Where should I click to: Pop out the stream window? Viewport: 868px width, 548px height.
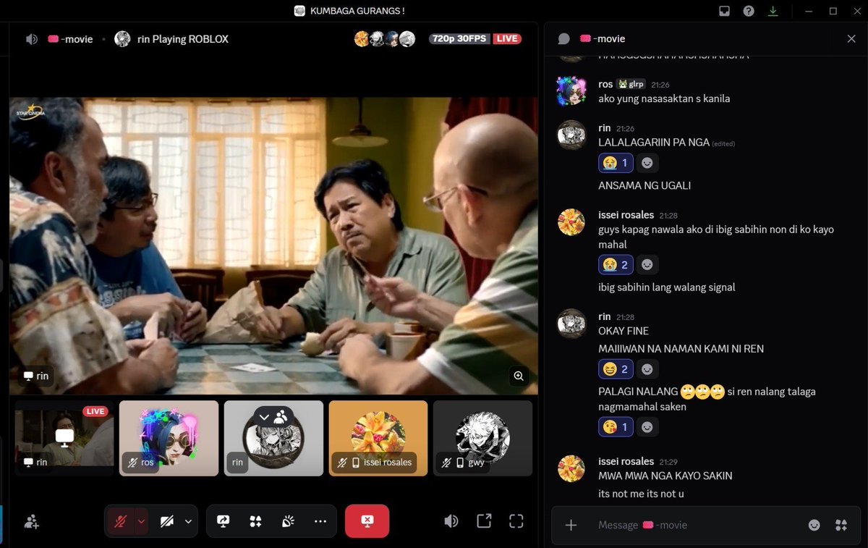pos(484,521)
